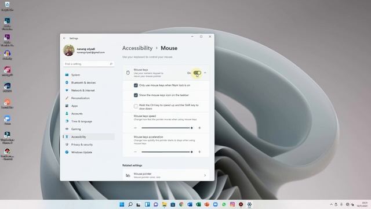This screenshot has width=371, height=209.
Task: Increase Mouse keys speed with plus button
Action: (x=199, y=128)
